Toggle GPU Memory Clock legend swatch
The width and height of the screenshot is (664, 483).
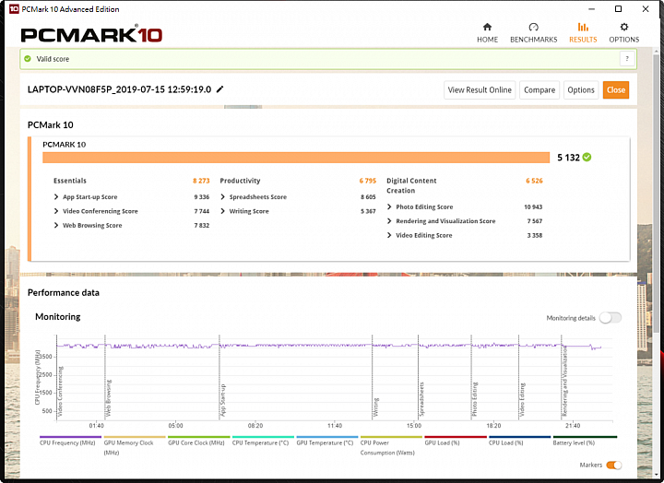[x=135, y=437]
